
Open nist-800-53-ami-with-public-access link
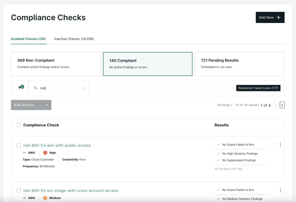tap(57, 145)
